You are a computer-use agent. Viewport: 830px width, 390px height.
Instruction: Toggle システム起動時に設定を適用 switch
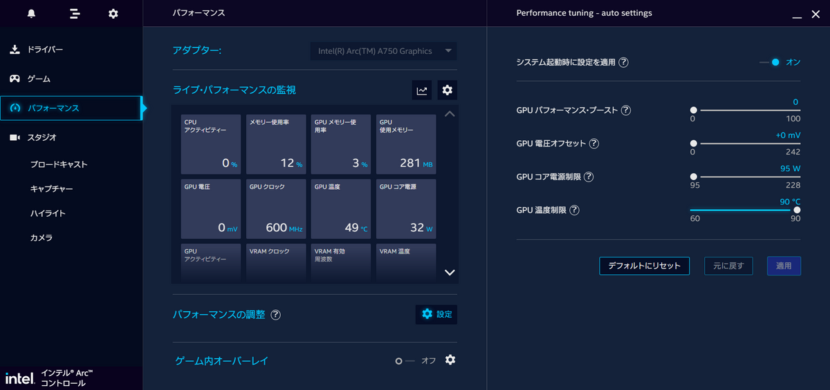(770, 62)
